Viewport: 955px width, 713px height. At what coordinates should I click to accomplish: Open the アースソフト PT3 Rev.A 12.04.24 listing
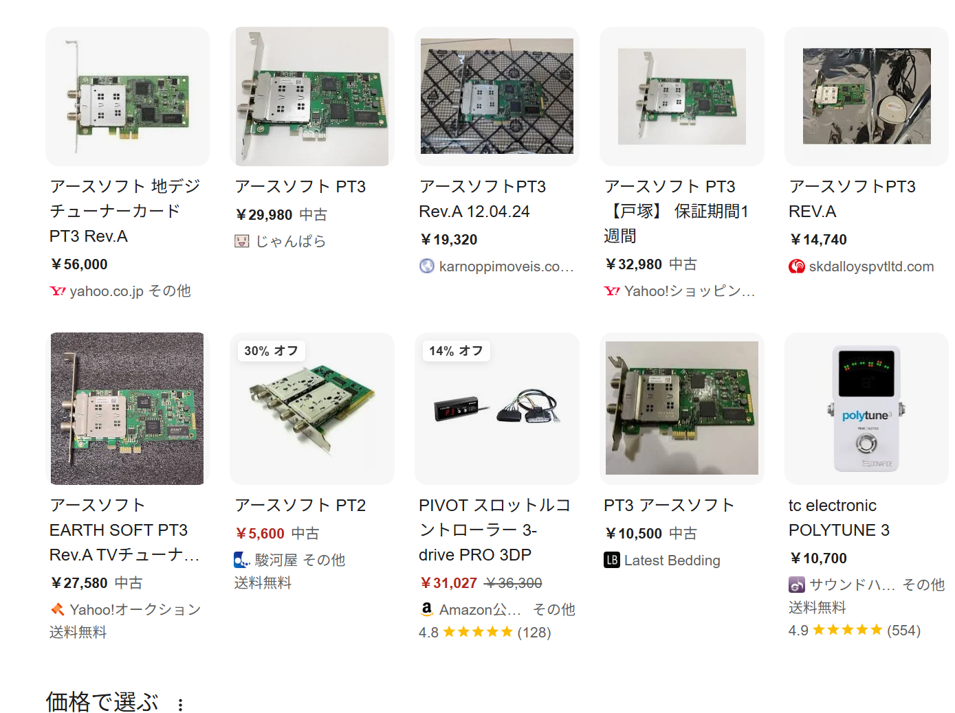click(x=482, y=199)
